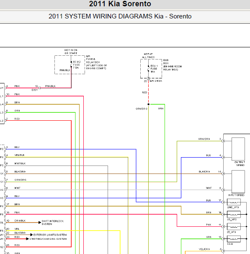Open the Exterior Lights System reference

click(x=50, y=235)
